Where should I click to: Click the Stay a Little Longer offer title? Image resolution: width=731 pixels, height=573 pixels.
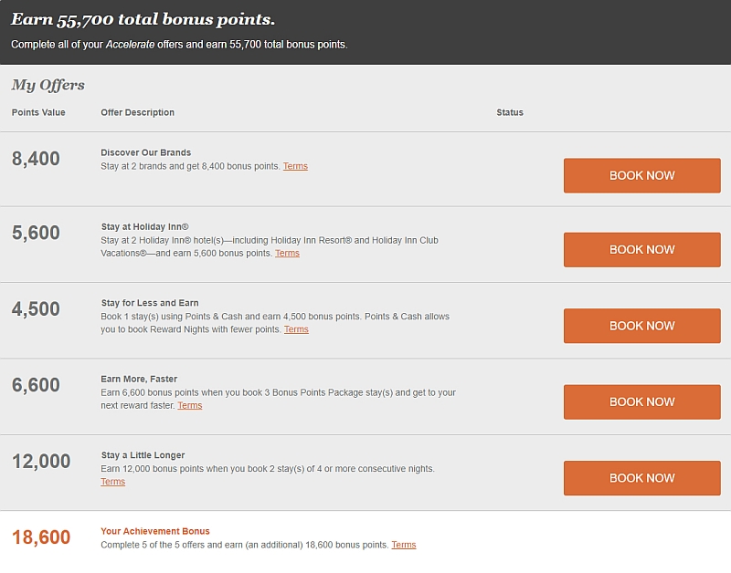click(x=143, y=455)
